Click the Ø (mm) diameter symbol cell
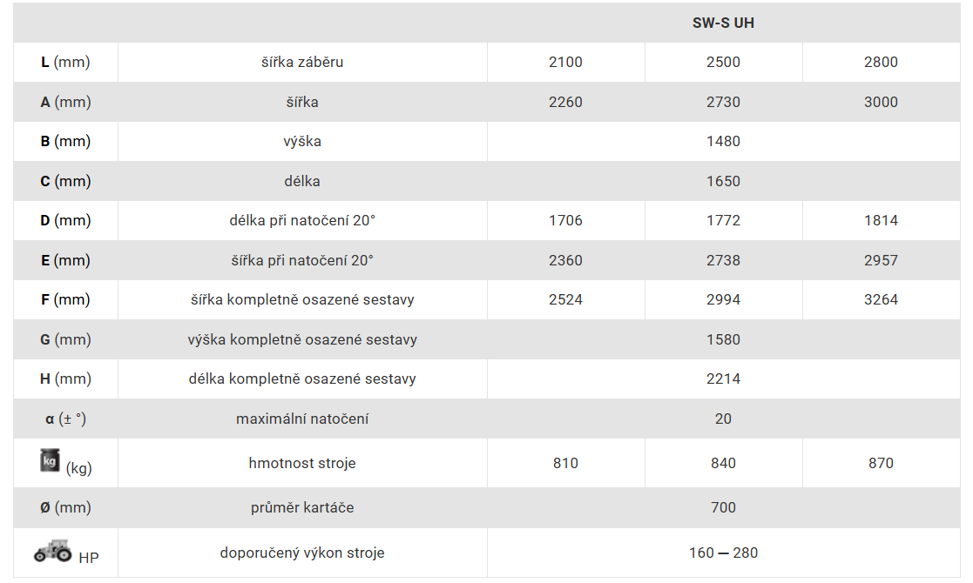Image resolution: width=973 pixels, height=583 pixels. click(65, 507)
